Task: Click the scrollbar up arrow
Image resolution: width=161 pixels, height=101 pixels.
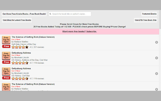Action: (x=160, y=12)
